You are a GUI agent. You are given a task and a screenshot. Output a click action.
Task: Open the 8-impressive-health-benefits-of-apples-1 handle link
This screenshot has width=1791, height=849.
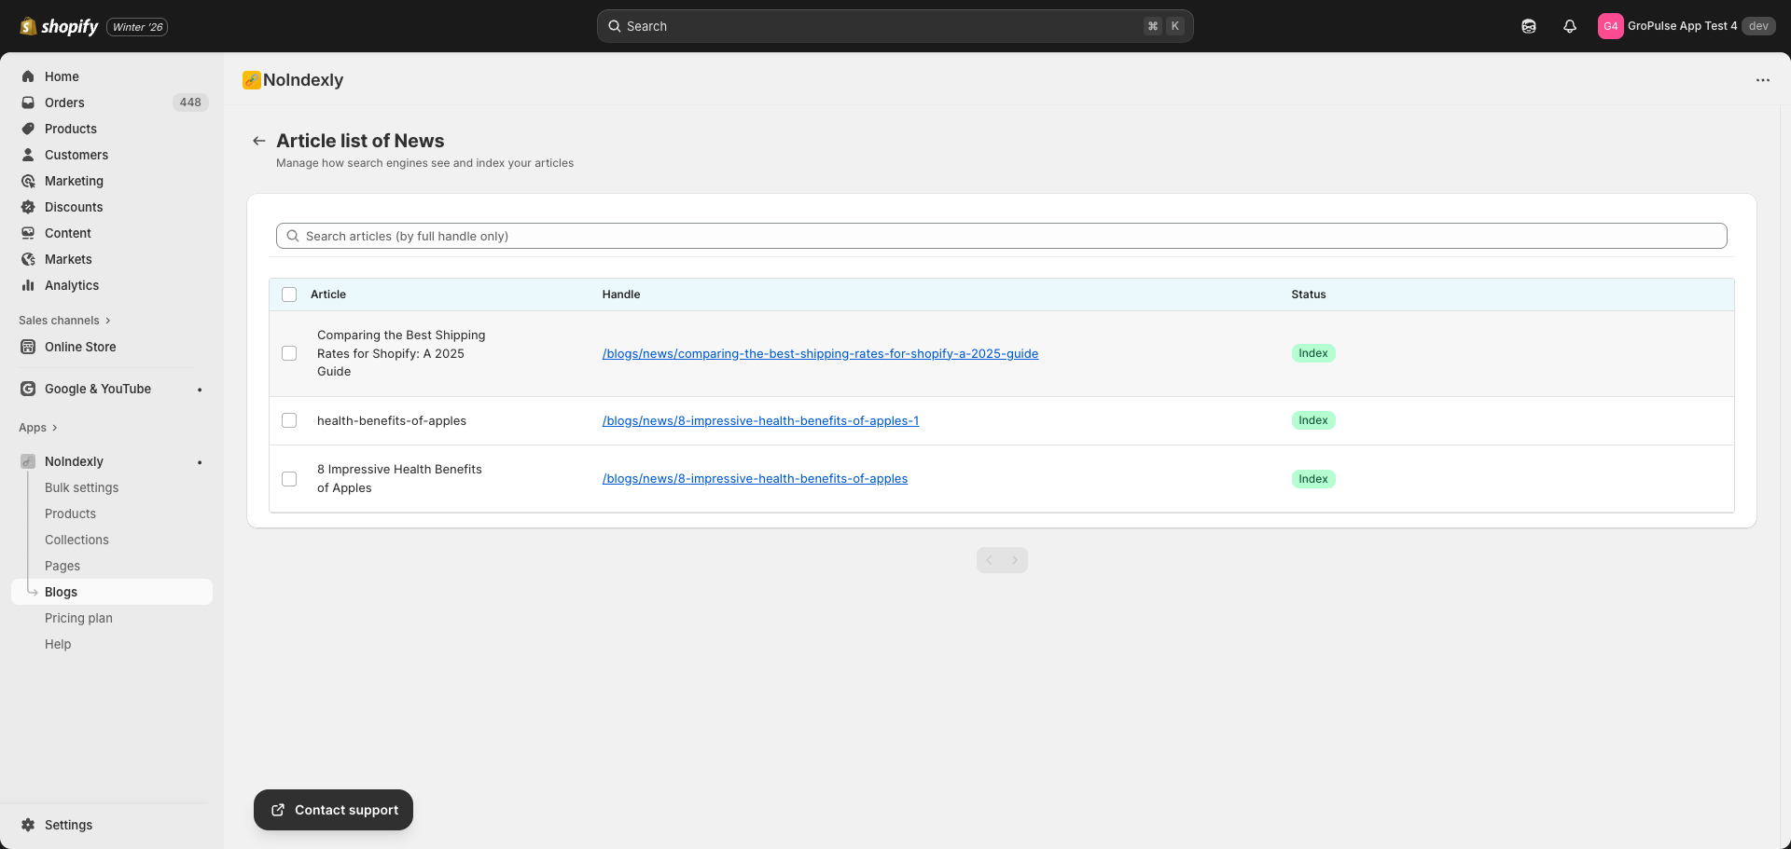760,420
